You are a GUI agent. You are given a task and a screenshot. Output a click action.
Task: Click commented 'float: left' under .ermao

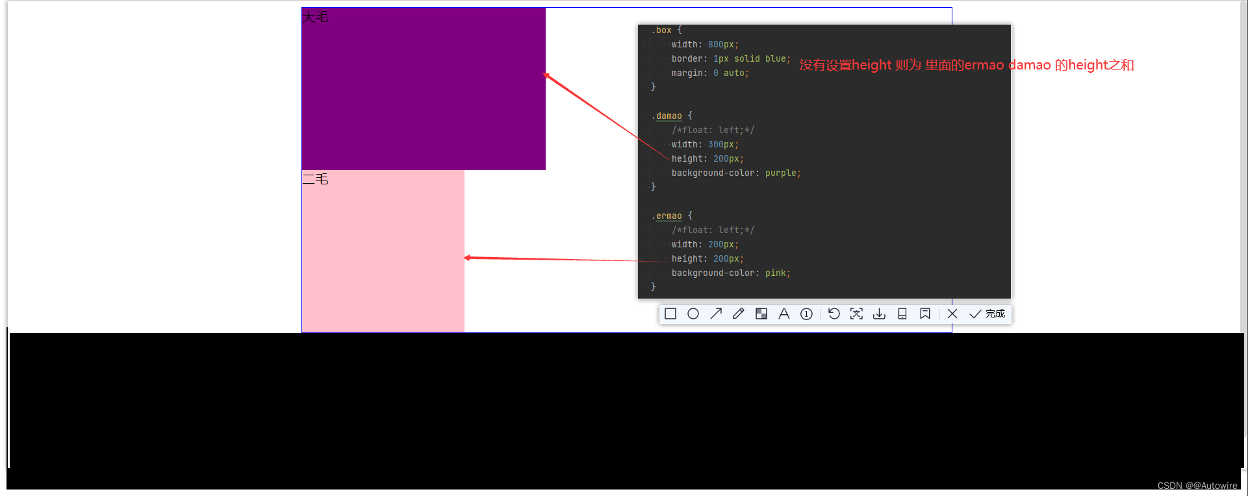point(713,230)
